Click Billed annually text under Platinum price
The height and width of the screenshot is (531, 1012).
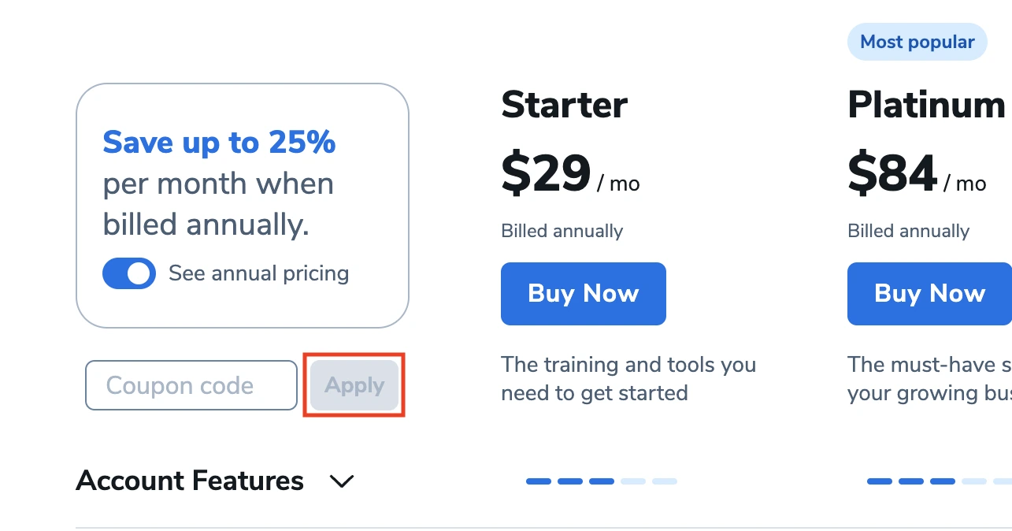tap(909, 231)
